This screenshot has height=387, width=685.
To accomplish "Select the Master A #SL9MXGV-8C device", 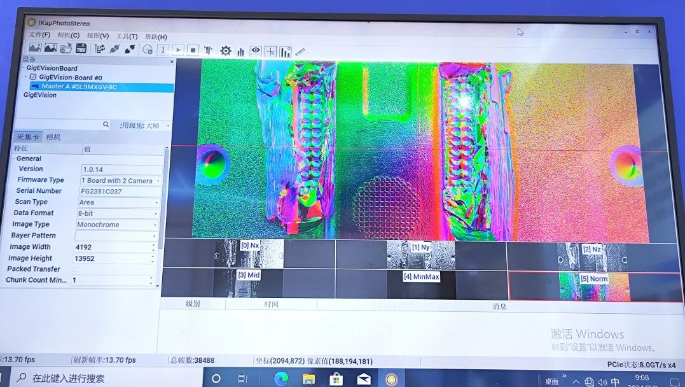I will 79,87.
